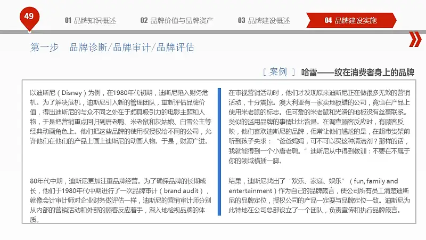Click the title 哈雷——纹在消费者身上的品牌
Image resolution: width=426 pixels, height=240 pixels.
tap(357, 73)
